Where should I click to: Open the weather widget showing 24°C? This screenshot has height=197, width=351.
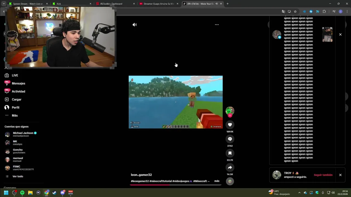click(x=279, y=193)
